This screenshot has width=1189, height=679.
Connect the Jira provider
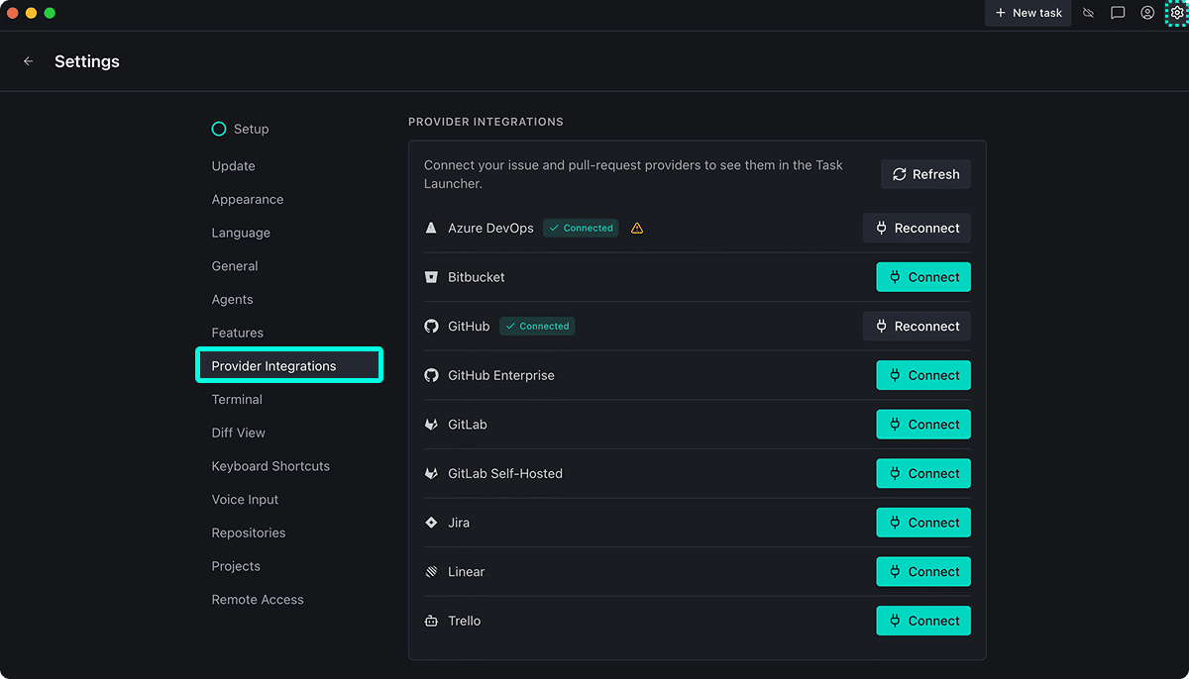point(923,523)
